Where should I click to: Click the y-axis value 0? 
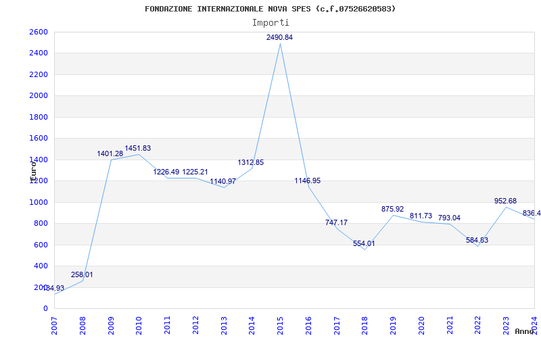(x=45, y=309)
